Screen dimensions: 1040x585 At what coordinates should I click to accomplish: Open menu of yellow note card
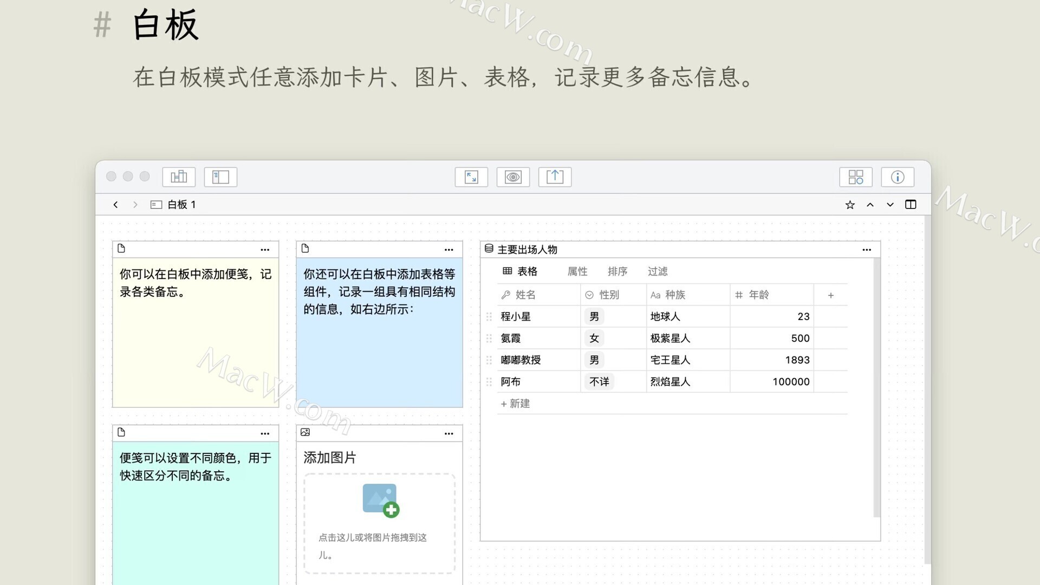(x=265, y=250)
